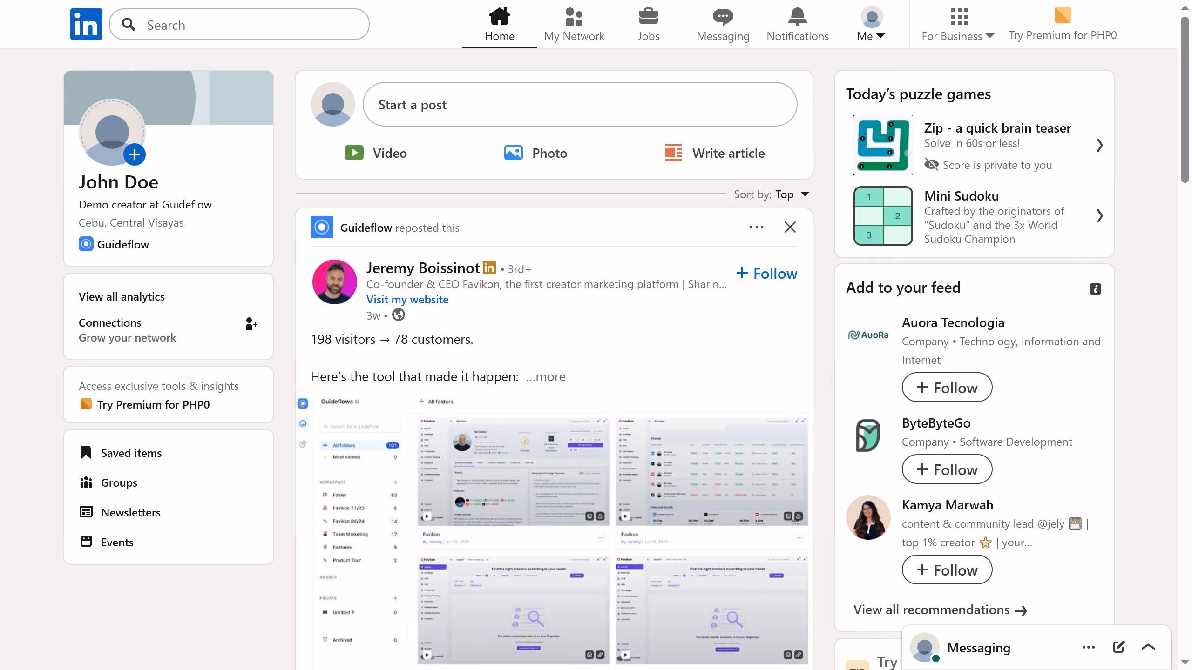Click inside the Search input field
The width and height of the screenshot is (1192, 670).
(x=239, y=24)
